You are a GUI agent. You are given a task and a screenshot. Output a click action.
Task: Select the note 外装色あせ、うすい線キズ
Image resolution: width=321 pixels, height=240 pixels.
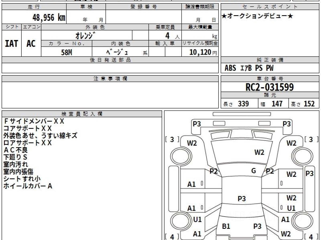(40, 135)
